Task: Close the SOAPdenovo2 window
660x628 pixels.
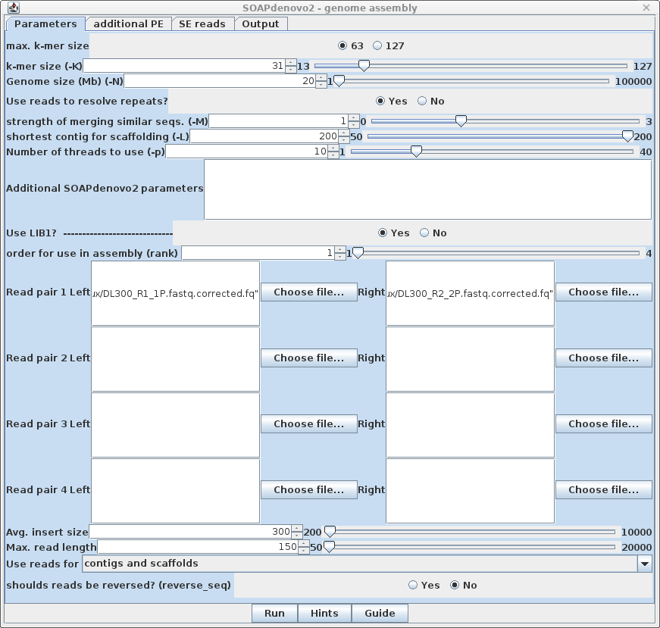Action: coord(646,8)
